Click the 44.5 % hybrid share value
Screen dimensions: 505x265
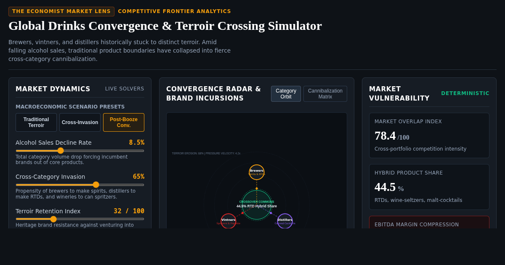389,187
